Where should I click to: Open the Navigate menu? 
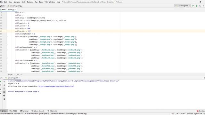click(x=17, y=2)
